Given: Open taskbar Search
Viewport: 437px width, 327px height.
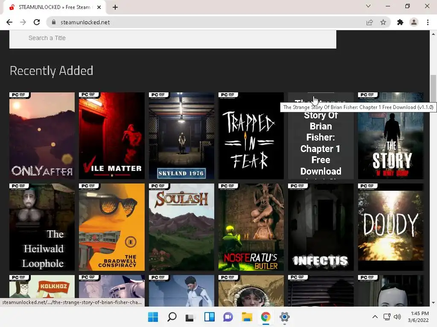Looking at the screenshot, I should coord(172,317).
